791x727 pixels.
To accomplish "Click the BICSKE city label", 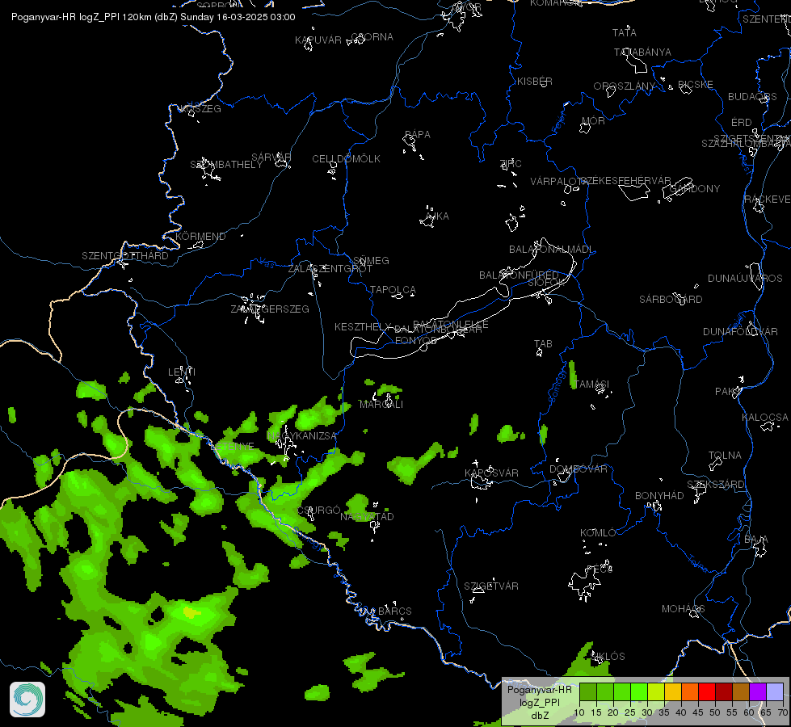I will (695, 84).
